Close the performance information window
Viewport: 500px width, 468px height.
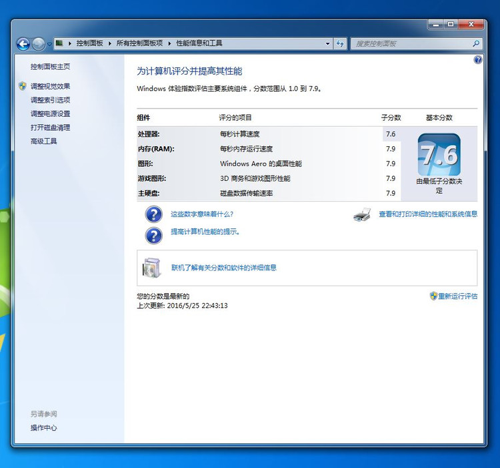[x=471, y=25]
